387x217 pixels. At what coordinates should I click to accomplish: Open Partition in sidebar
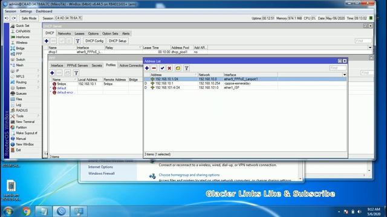(x=21, y=127)
